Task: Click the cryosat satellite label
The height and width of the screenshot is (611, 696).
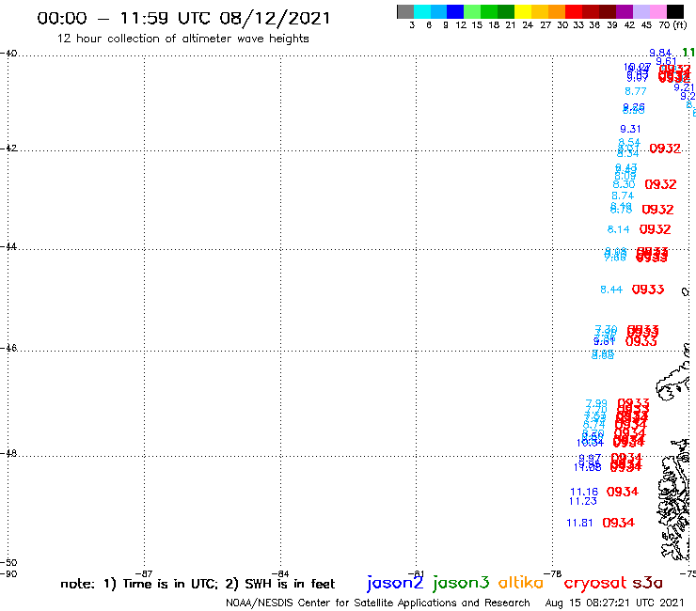Action: point(595,584)
